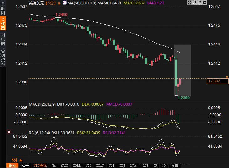Viewport: 229px width, 168px height.
Task: Open the 5分 period dropdown at bottom
Action: tap(17, 160)
